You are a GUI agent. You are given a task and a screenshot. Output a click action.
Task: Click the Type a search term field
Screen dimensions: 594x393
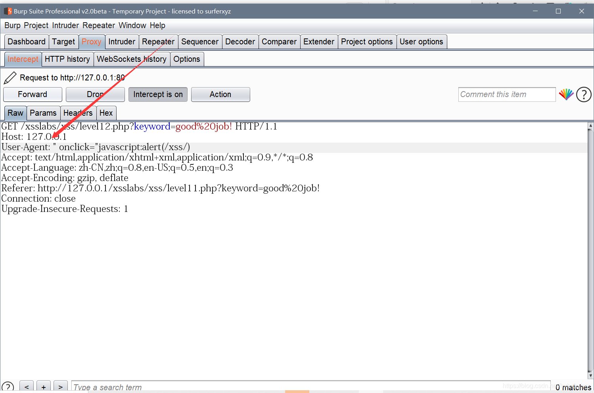point(311,387)
